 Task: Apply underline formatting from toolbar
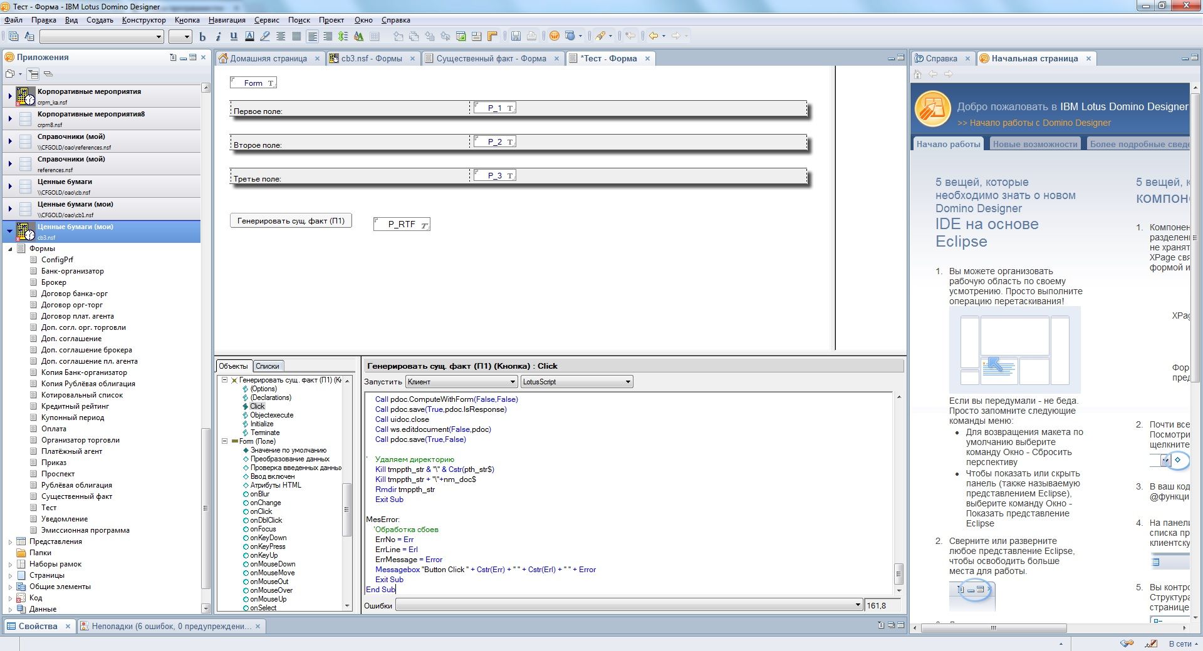234,36
